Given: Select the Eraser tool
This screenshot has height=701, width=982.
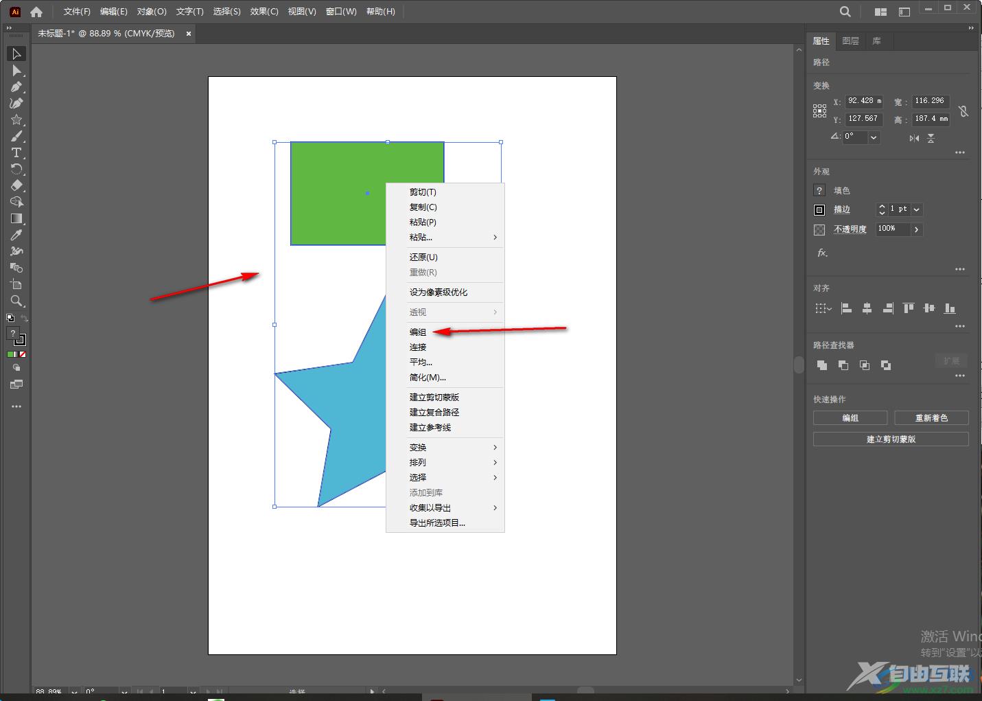Looking at the screenshot, I should (16, 185).
